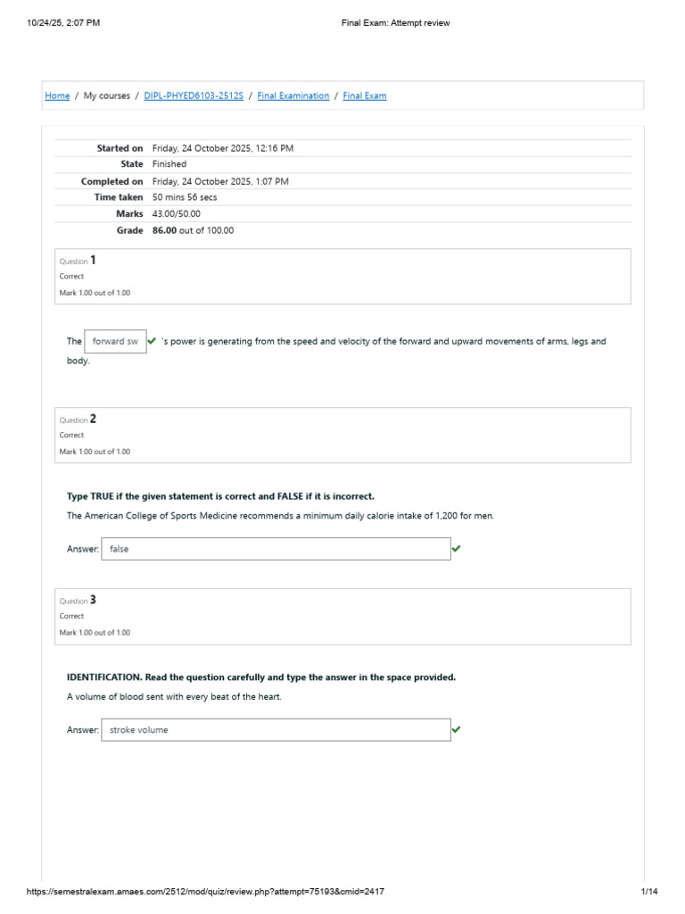Click the Final Exam: Attempt review header
Screen dimensions: 685x914
coord(395,22)
